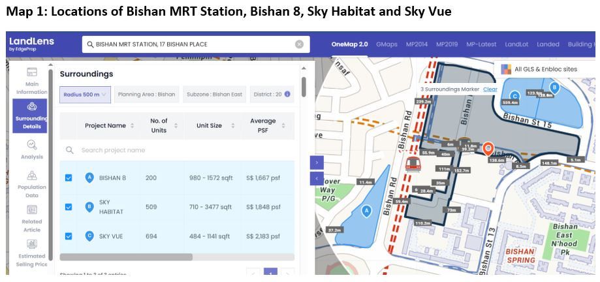Image resolution: width=600 pixels, height=282 pixels.
Task: Click the BISHAN 8 project name
Action: pos(112,178)
